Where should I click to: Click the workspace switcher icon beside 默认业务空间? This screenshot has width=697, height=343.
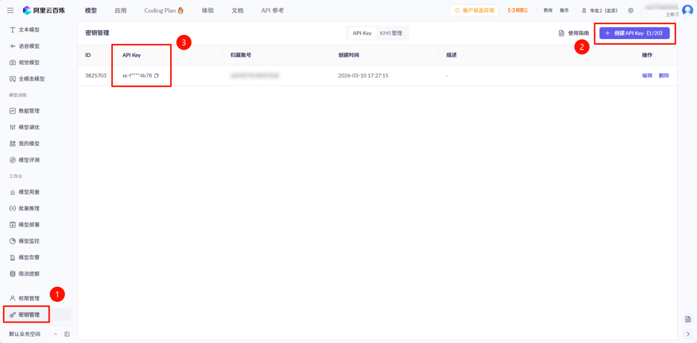pyautogui.click(x=66, y=334)
